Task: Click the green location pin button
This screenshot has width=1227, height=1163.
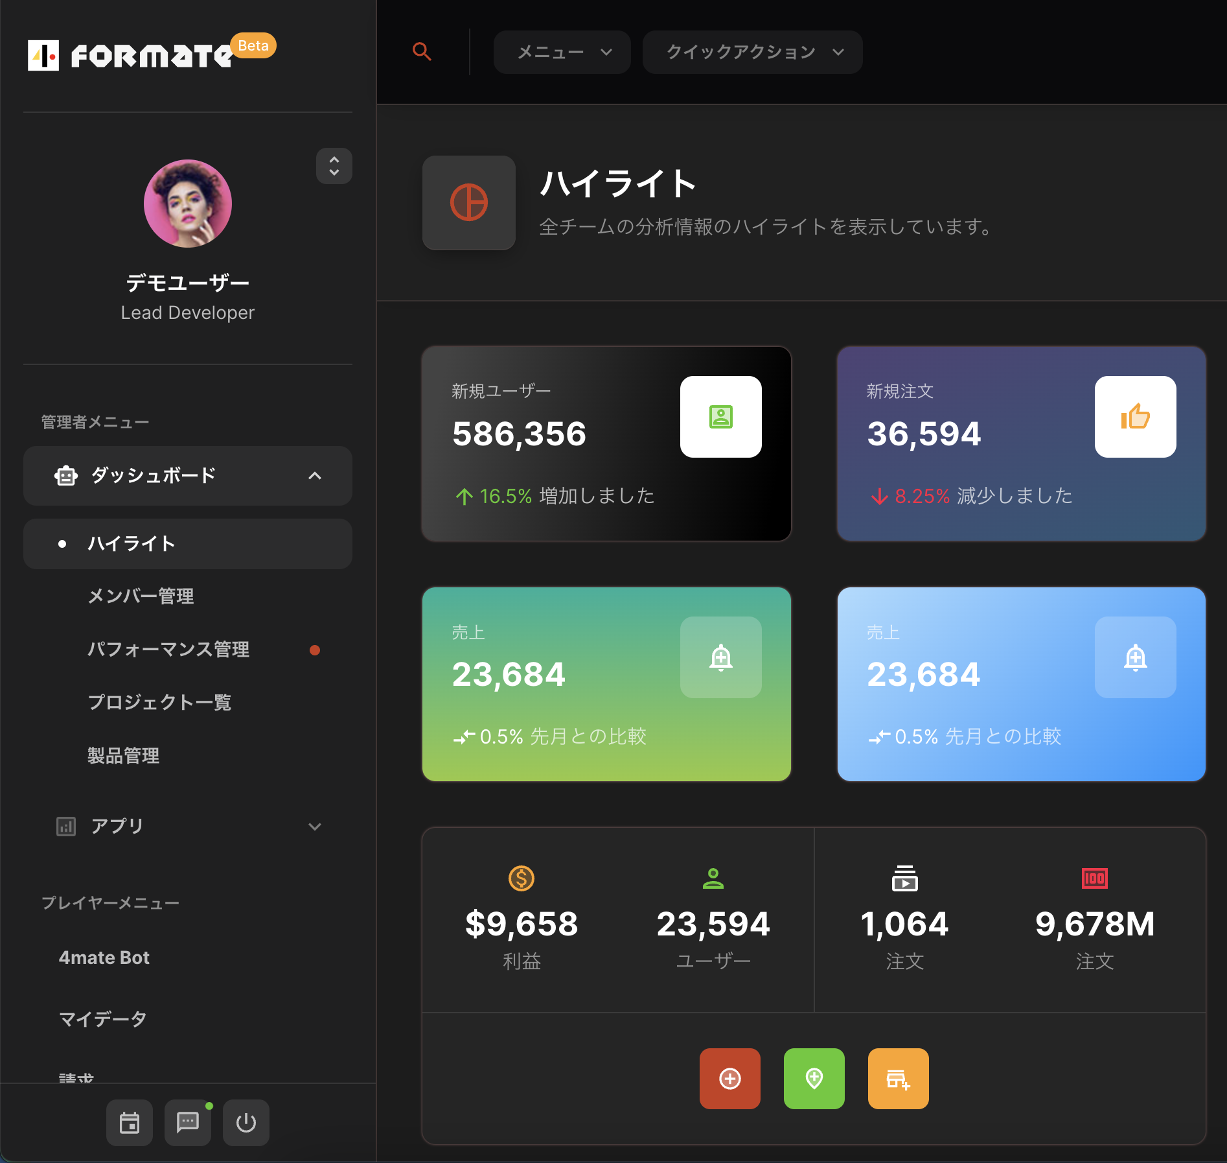Action: pos(814,1079)
